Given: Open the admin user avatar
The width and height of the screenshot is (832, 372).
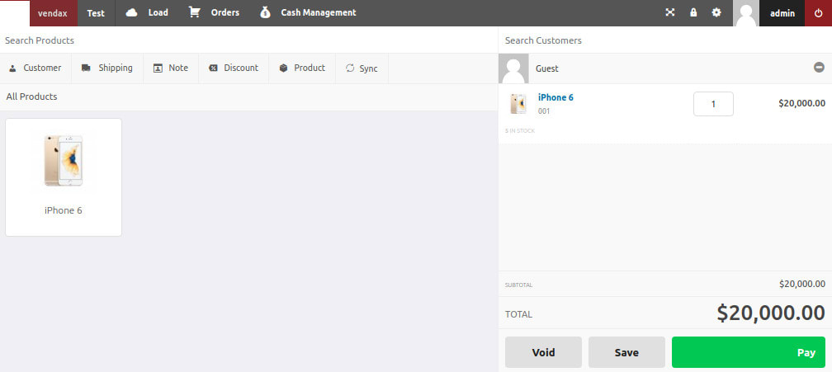Looking at the screenshot, I should [x=746, y=13].
